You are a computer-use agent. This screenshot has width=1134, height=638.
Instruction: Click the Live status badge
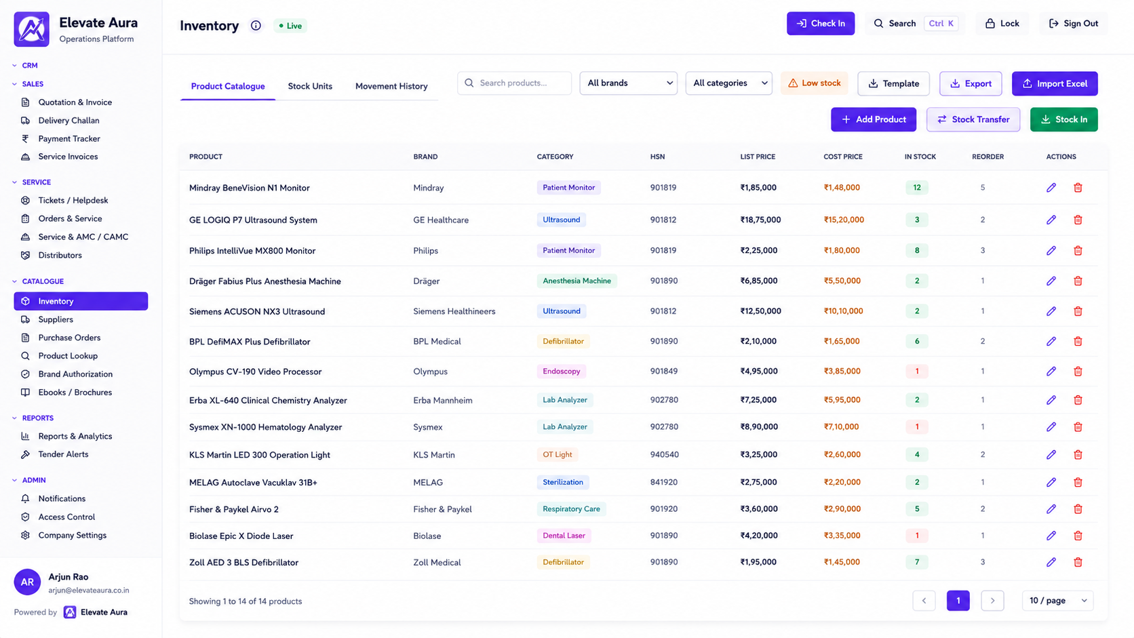(x=290, y=26)
